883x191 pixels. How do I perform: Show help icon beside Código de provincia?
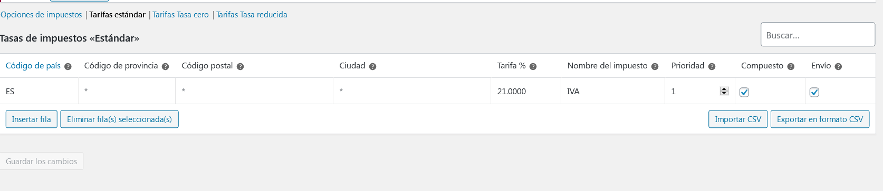165,66
